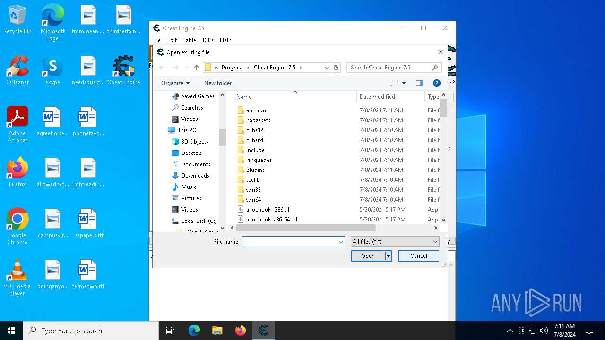Viewport: 605px width, 340px height.
Task: Click the horizontal scrollbar of file list
Action: pos(306,228)
